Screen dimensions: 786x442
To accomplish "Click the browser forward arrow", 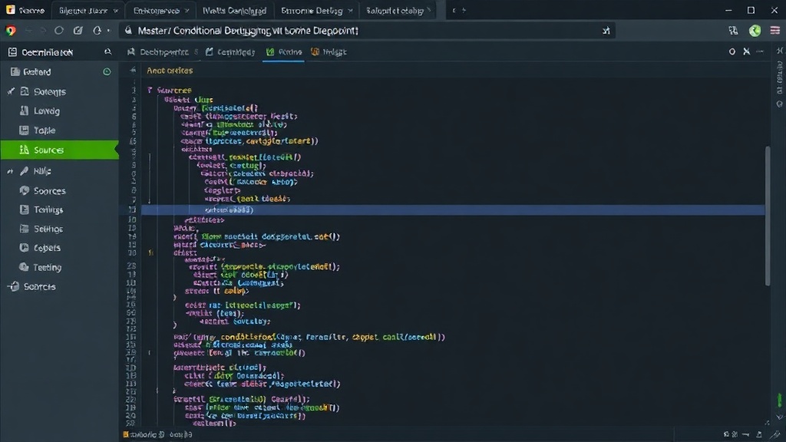I will pyautogui.click(x=43, y=31).
